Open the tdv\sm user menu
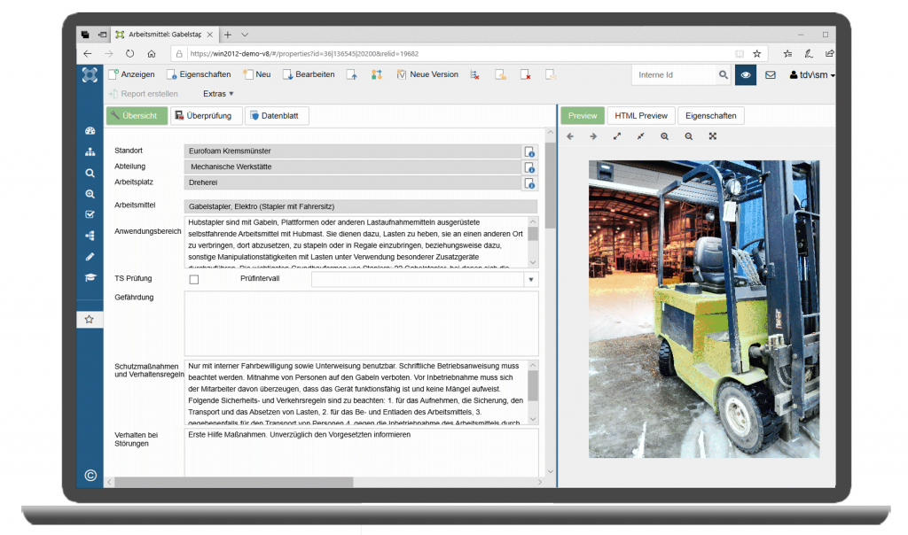 (812, 74)
